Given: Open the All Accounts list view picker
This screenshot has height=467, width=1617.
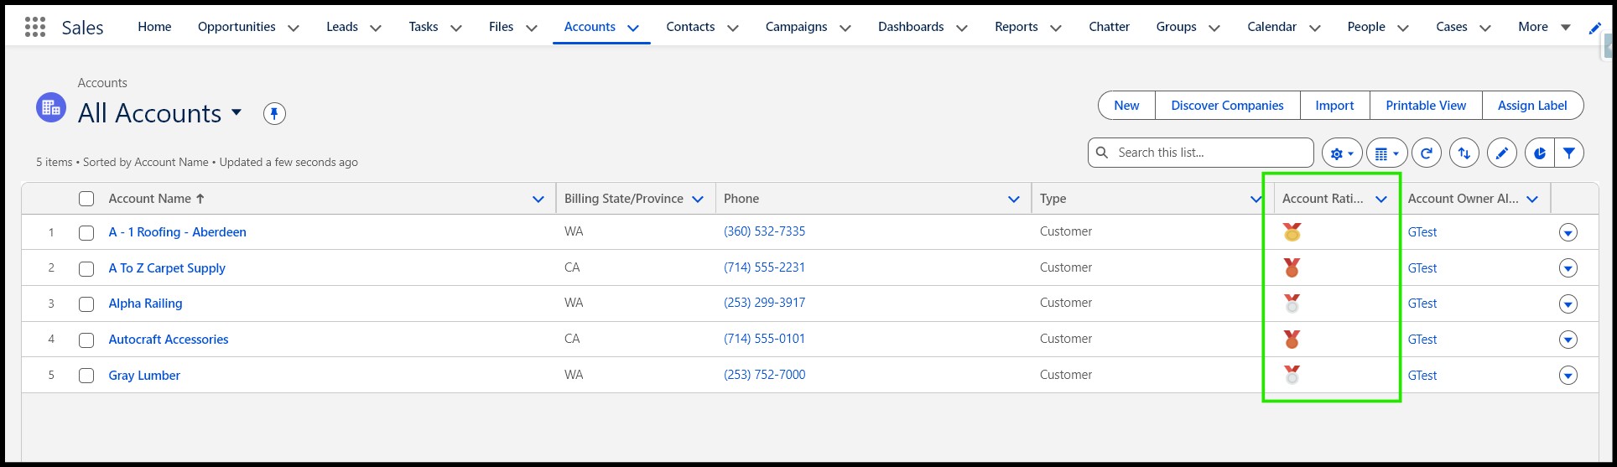Looking at the screenshot, I should pos(237,112).
